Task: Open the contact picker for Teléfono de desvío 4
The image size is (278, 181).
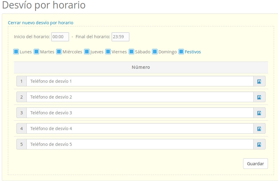Action: click(x=259, y=128)
